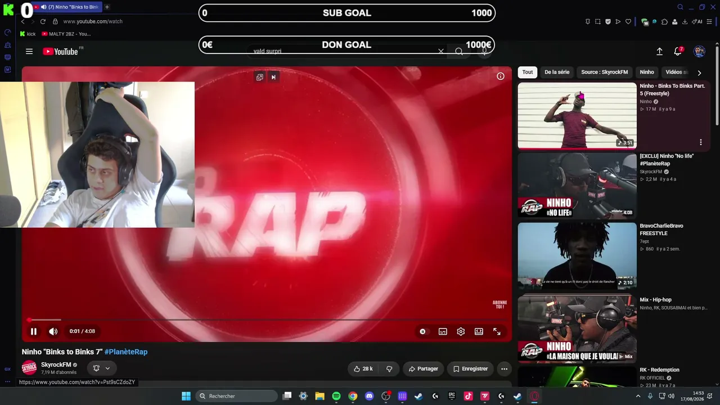Open the player settings gear
The image size is (720, 405).
click(x=461, y=331)
